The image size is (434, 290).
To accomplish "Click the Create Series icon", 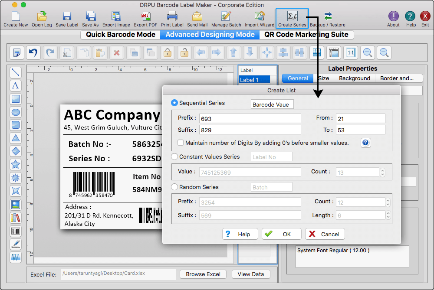I will coord(292,19).
